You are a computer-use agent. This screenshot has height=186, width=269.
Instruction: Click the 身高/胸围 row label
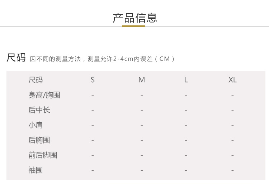point(44,95)
